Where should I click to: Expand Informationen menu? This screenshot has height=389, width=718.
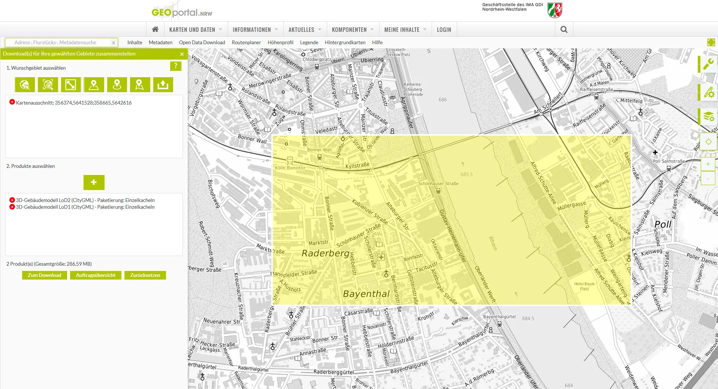(255, 30)
